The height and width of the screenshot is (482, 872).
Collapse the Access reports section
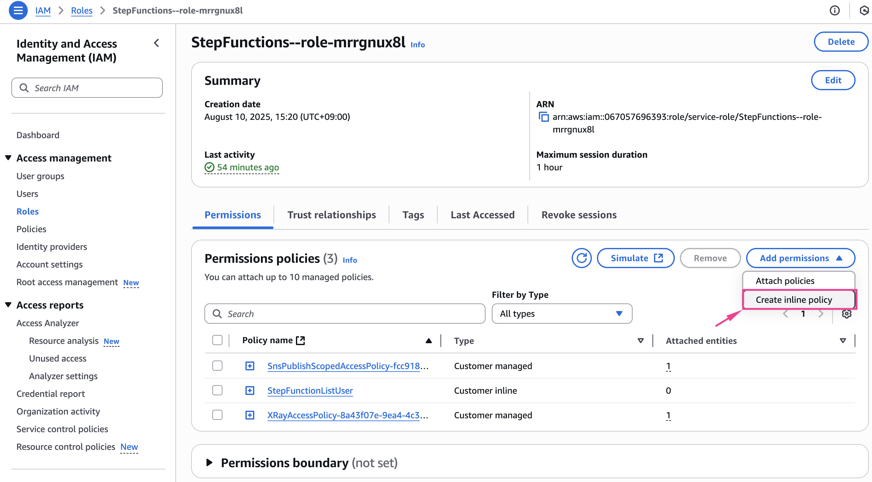(8, 305)
